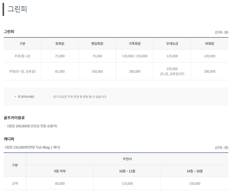Click the 우천시 table header
The height and width of the screenshot is (193, 231).
127,159
